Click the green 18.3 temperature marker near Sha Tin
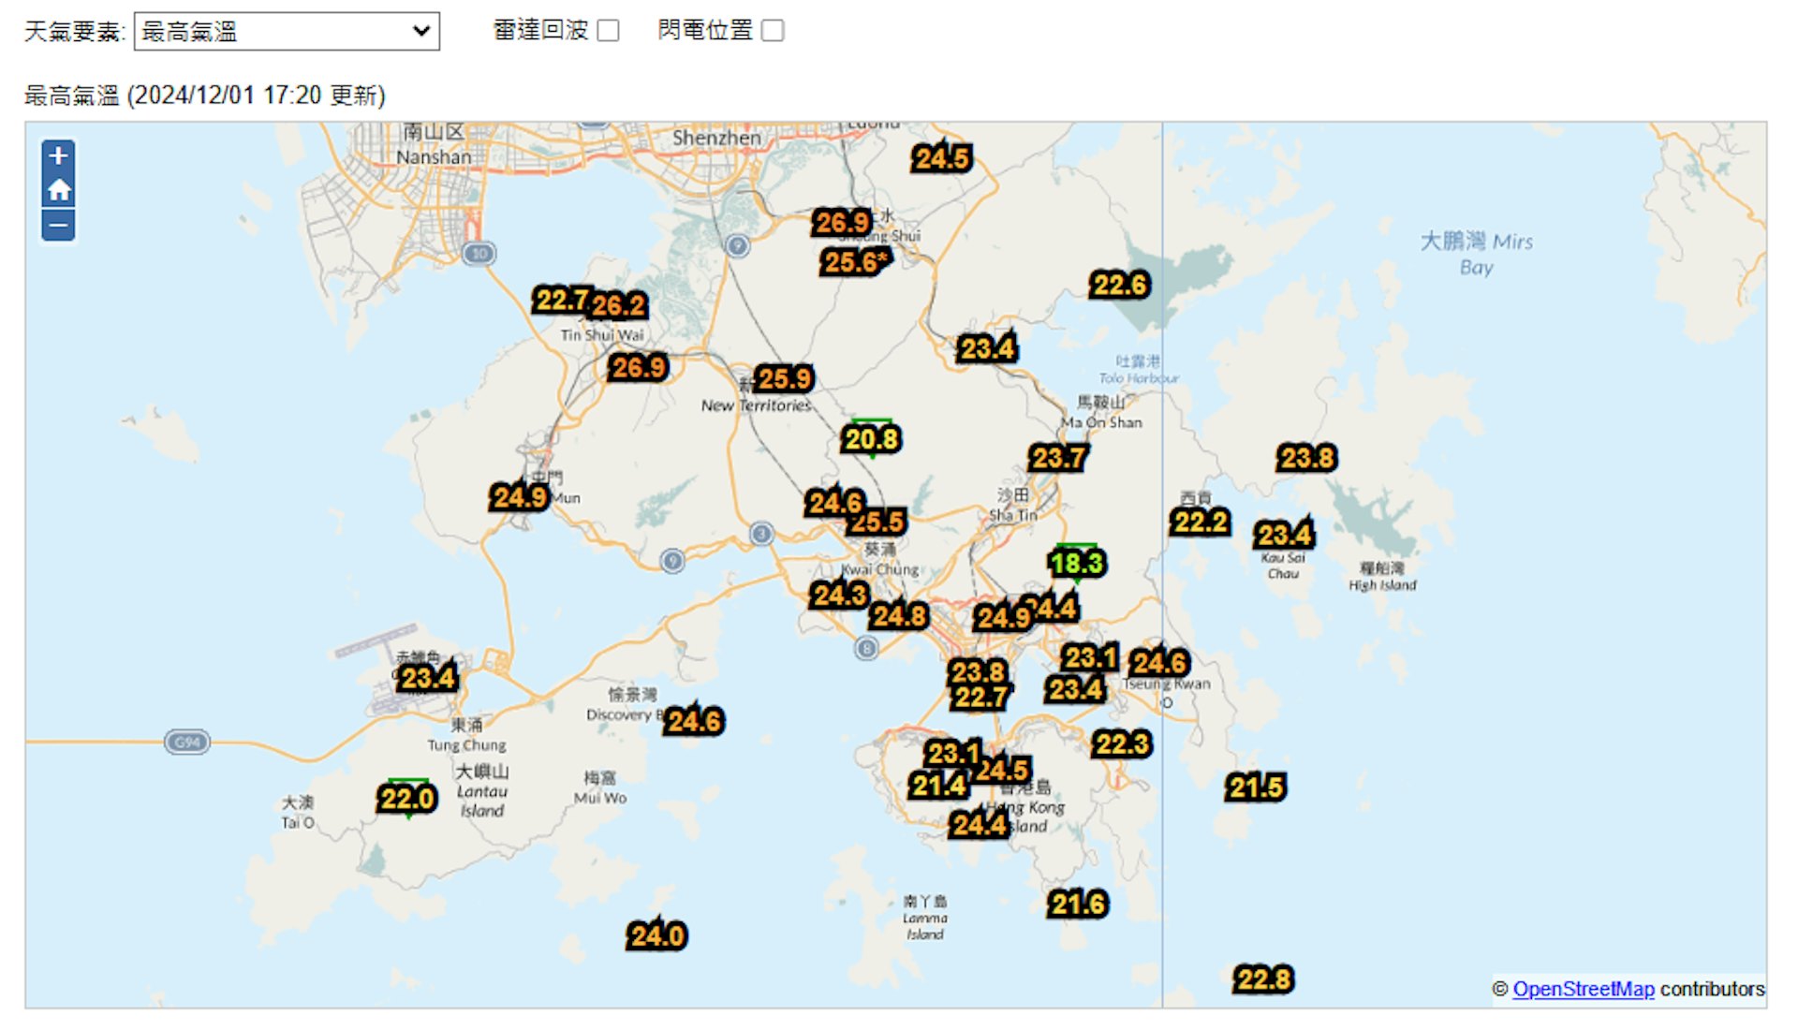Screen dimensions: 1798x1030 [x=1077, y=564]
